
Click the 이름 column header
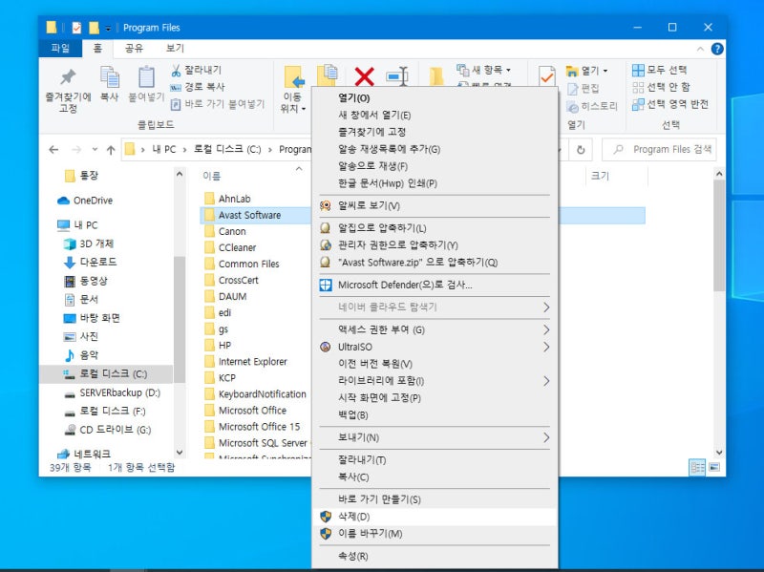click(211, 176)
